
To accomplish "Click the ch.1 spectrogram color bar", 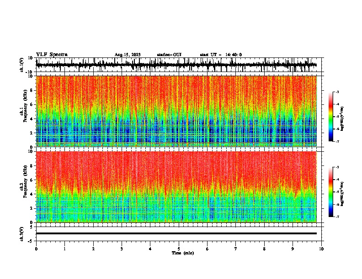I will pyautogui.click(x=331, y=117).
